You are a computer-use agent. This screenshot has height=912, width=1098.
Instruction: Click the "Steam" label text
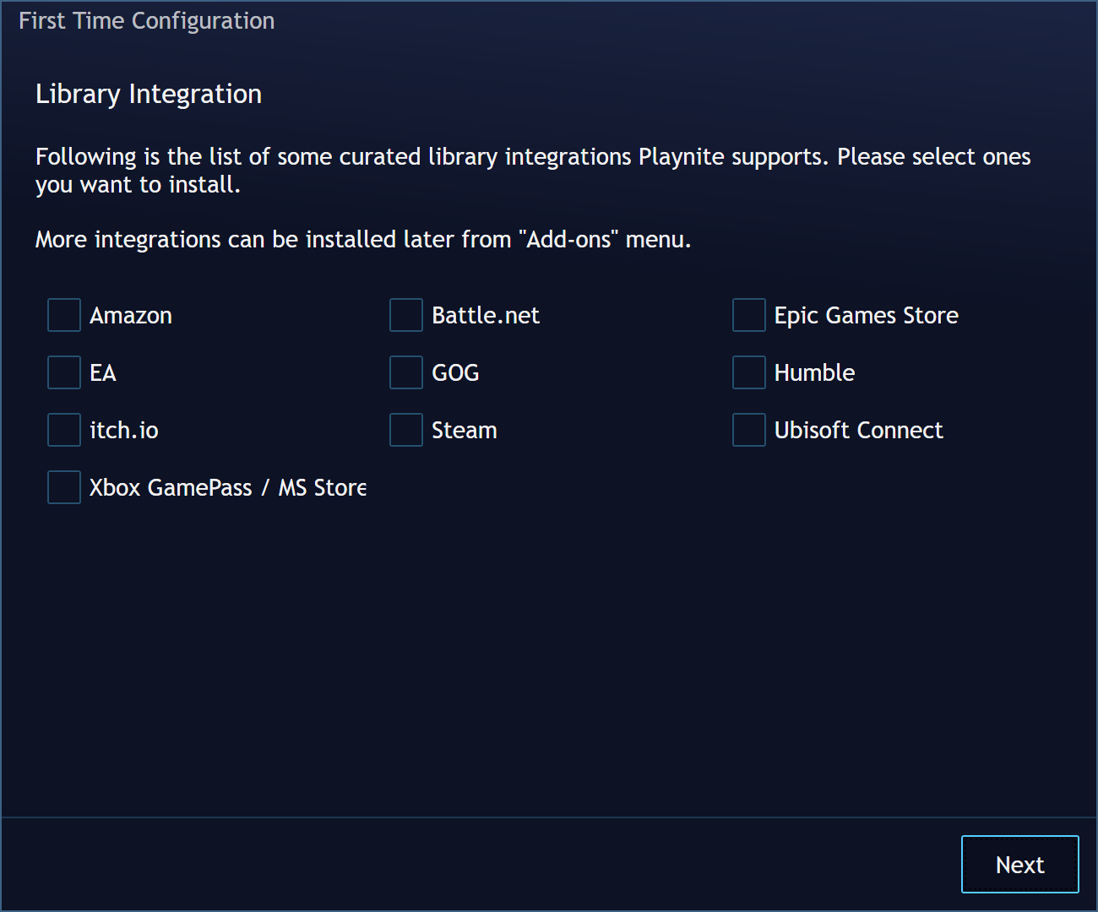pos(464,431)
